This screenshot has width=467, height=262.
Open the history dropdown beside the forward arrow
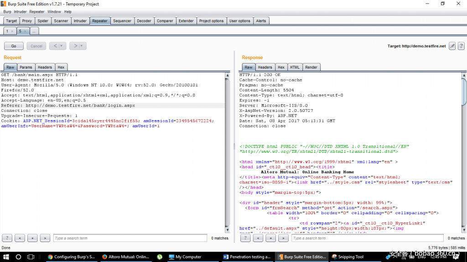(82, 45)
